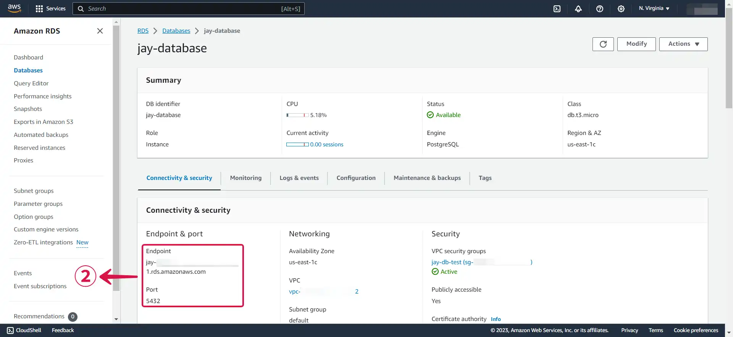The width and height of the screenshot is (733, 337).
Task: Open Parameter groups
Action: [x=38, y=204]
